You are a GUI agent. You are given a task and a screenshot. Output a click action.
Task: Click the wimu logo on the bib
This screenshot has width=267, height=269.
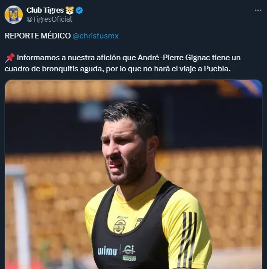(107, 251)
